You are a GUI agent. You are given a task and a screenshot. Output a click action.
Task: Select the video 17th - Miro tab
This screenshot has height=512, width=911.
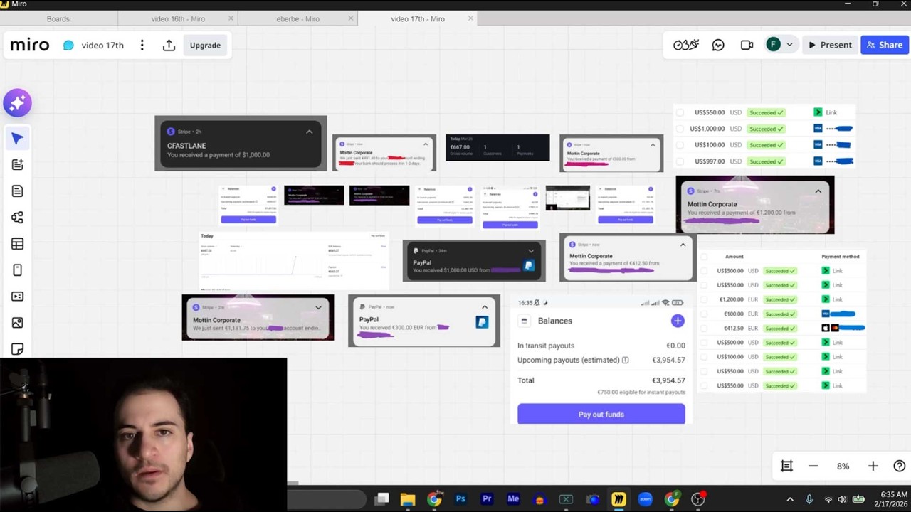[418, 19]
